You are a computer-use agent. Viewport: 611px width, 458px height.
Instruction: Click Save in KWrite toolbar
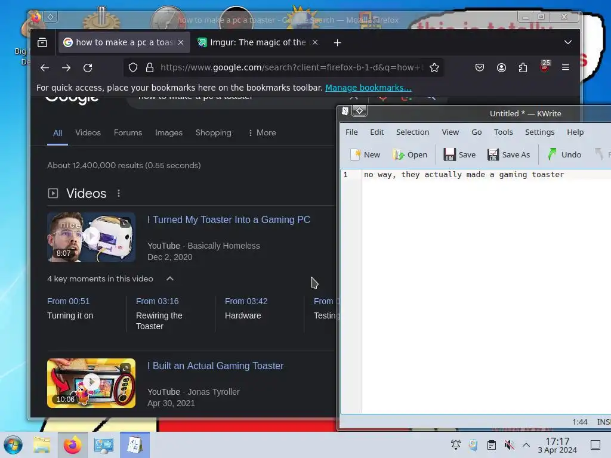(x=459, y=155)
